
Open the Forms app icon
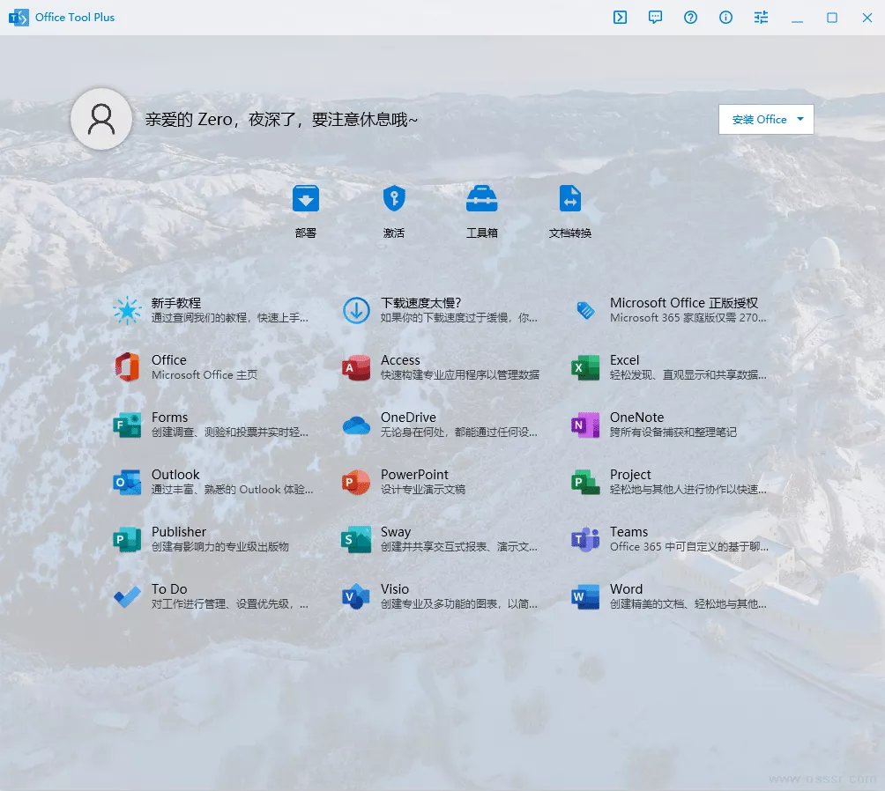click(128, 425)
